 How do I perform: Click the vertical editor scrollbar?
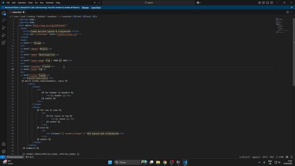tap(294, 52)
